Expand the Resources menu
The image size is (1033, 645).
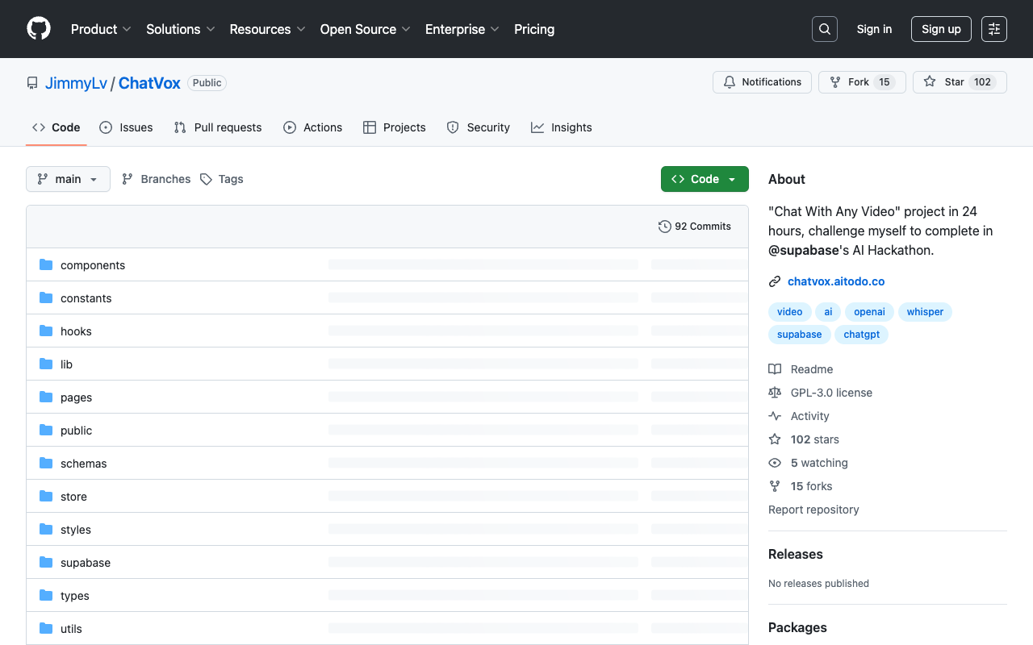(267, 29)
